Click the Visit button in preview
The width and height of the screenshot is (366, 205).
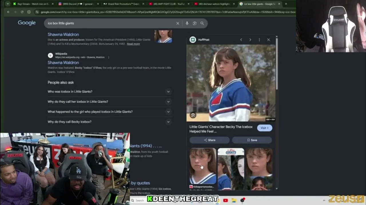click(264, 128)
